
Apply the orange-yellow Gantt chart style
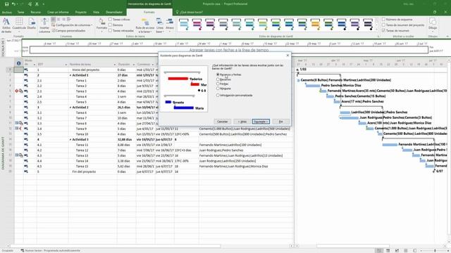tap(315, 25)
